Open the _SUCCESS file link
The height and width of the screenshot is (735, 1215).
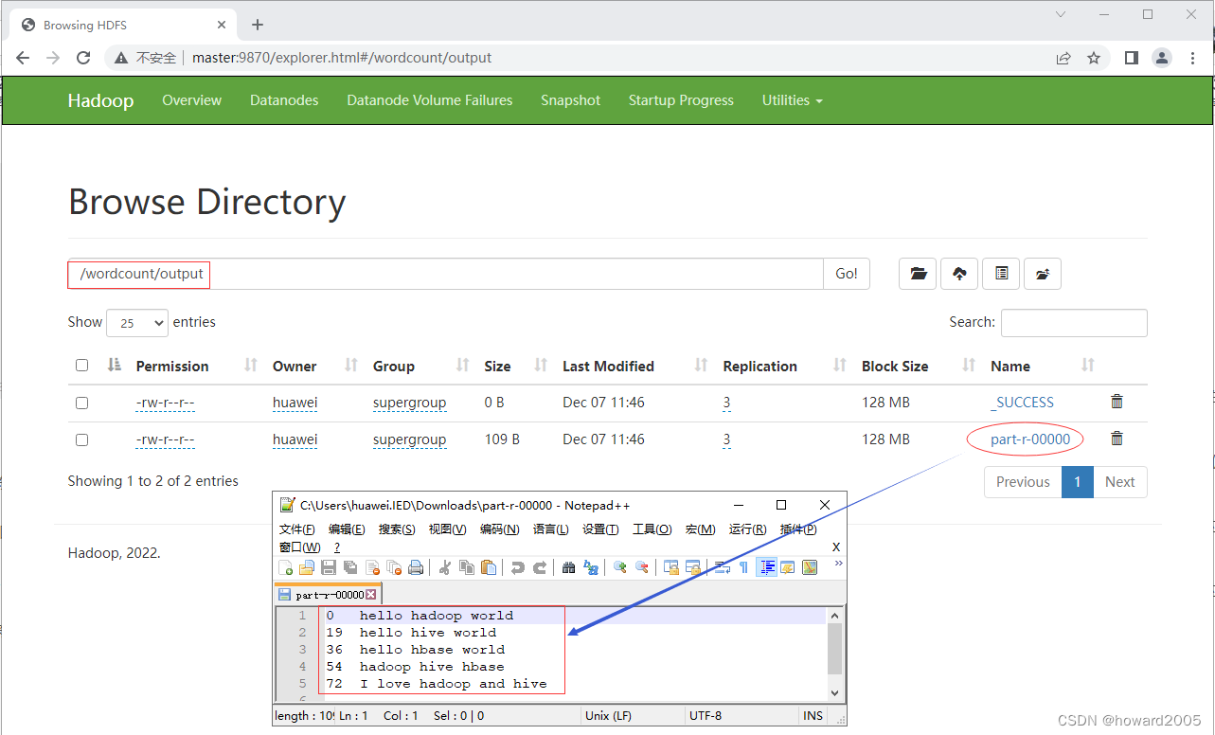pyautogui.click(x=1022, y=403)
